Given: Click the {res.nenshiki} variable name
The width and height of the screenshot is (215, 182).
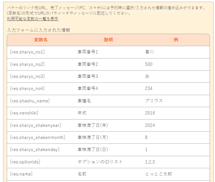Looking at the screenshot, I should coord(24,113).
